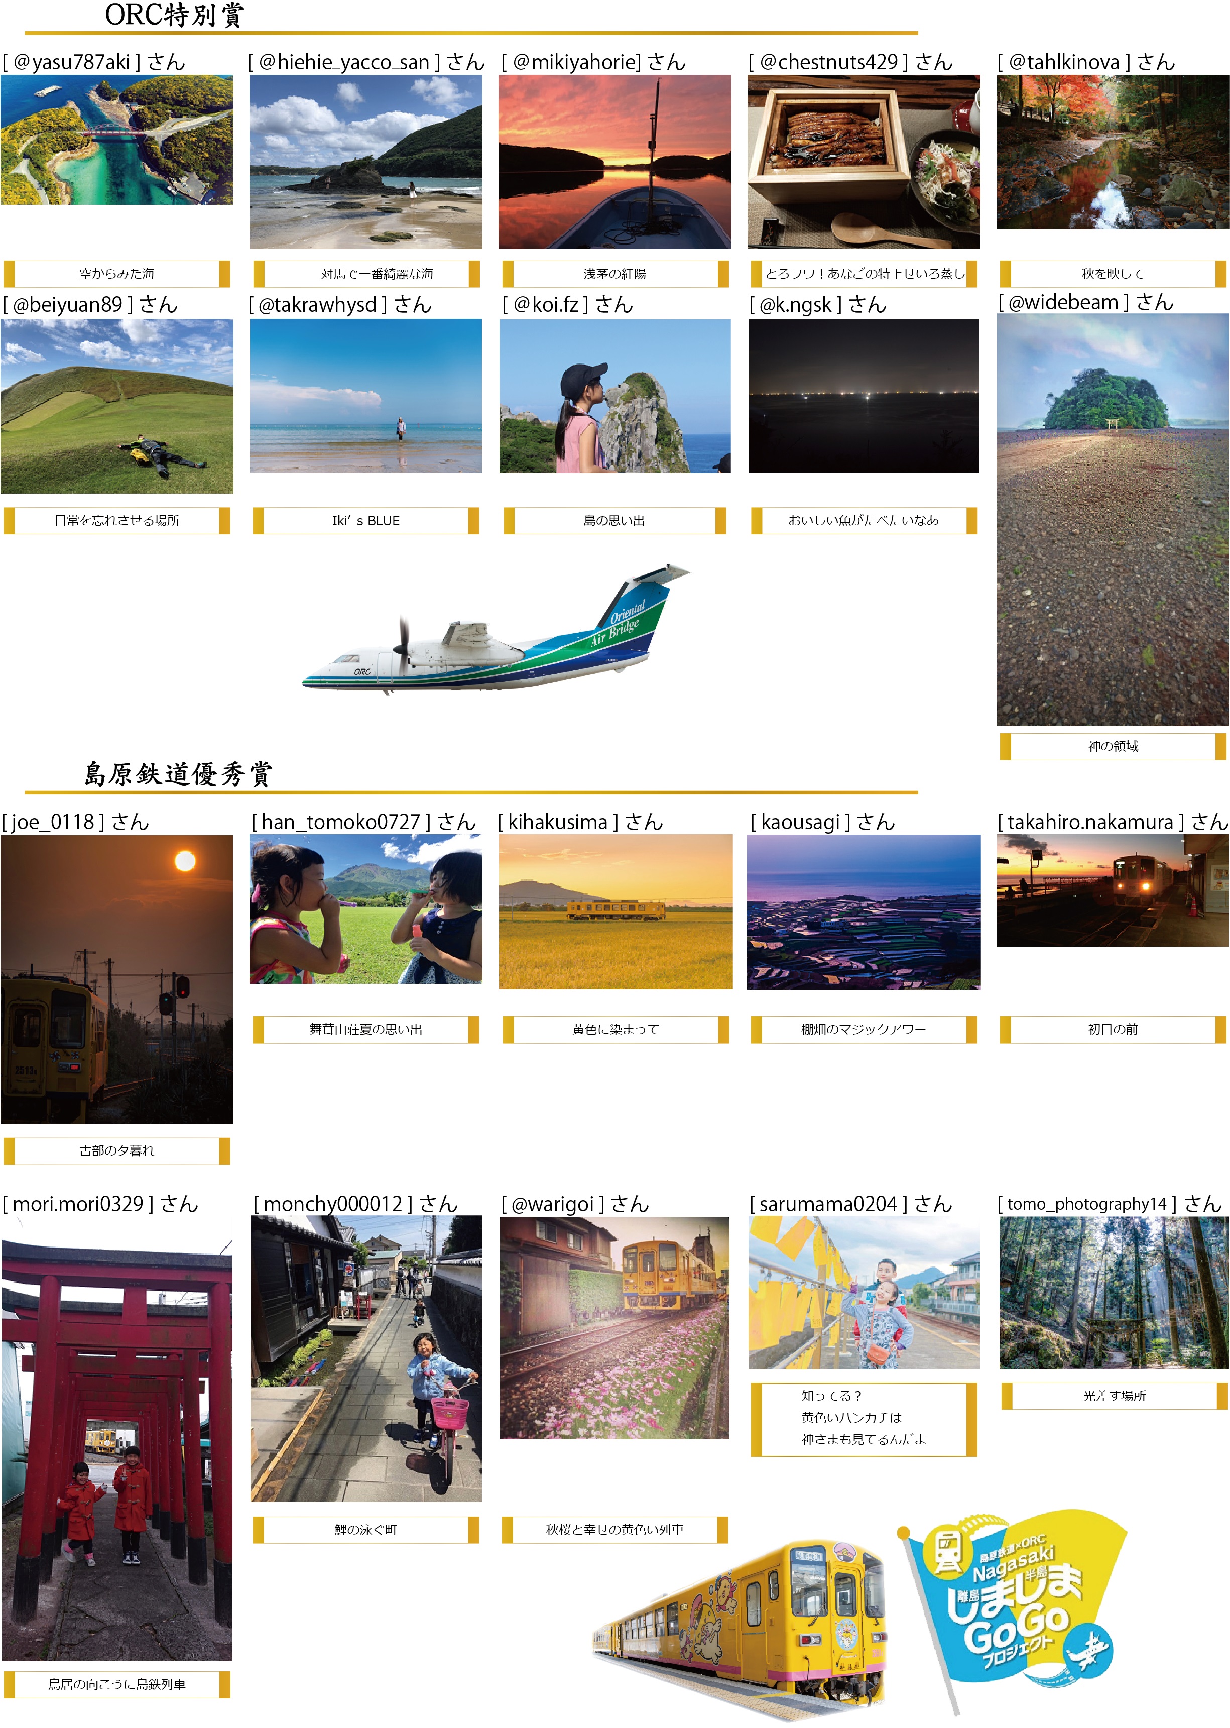The image size is (1230, 1728).
Task: Click the ORC特別賞 section heading
Action: pyautogui.click(x=174, y=15)
